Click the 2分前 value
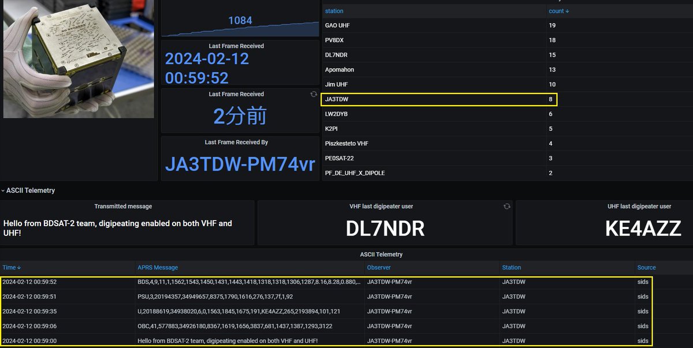The width and height of the screenshot is (693, 348). coord(240,117)
